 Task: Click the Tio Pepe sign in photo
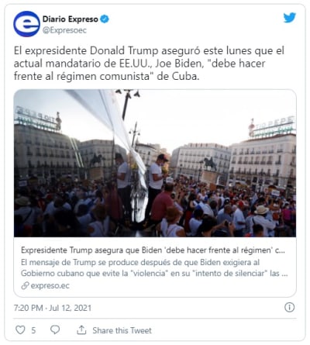[x=271, y=126]
